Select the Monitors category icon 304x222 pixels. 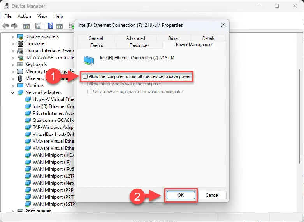tap(20, 85)
